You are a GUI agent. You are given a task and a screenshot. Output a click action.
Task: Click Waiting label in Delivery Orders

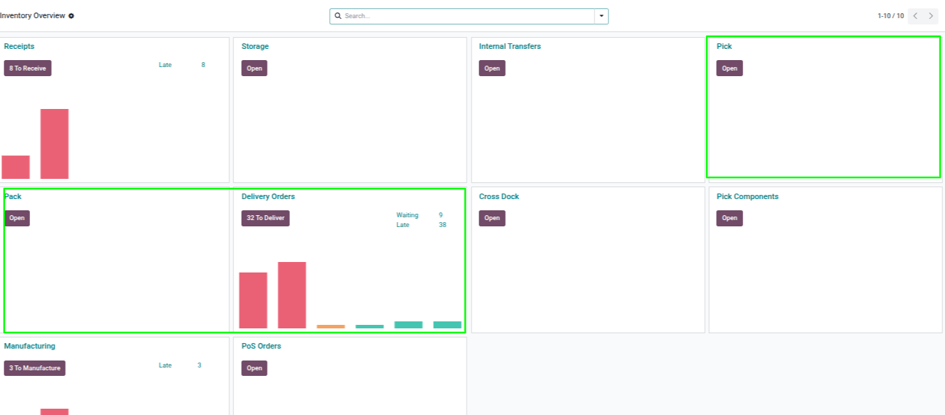tap(407, 215)
